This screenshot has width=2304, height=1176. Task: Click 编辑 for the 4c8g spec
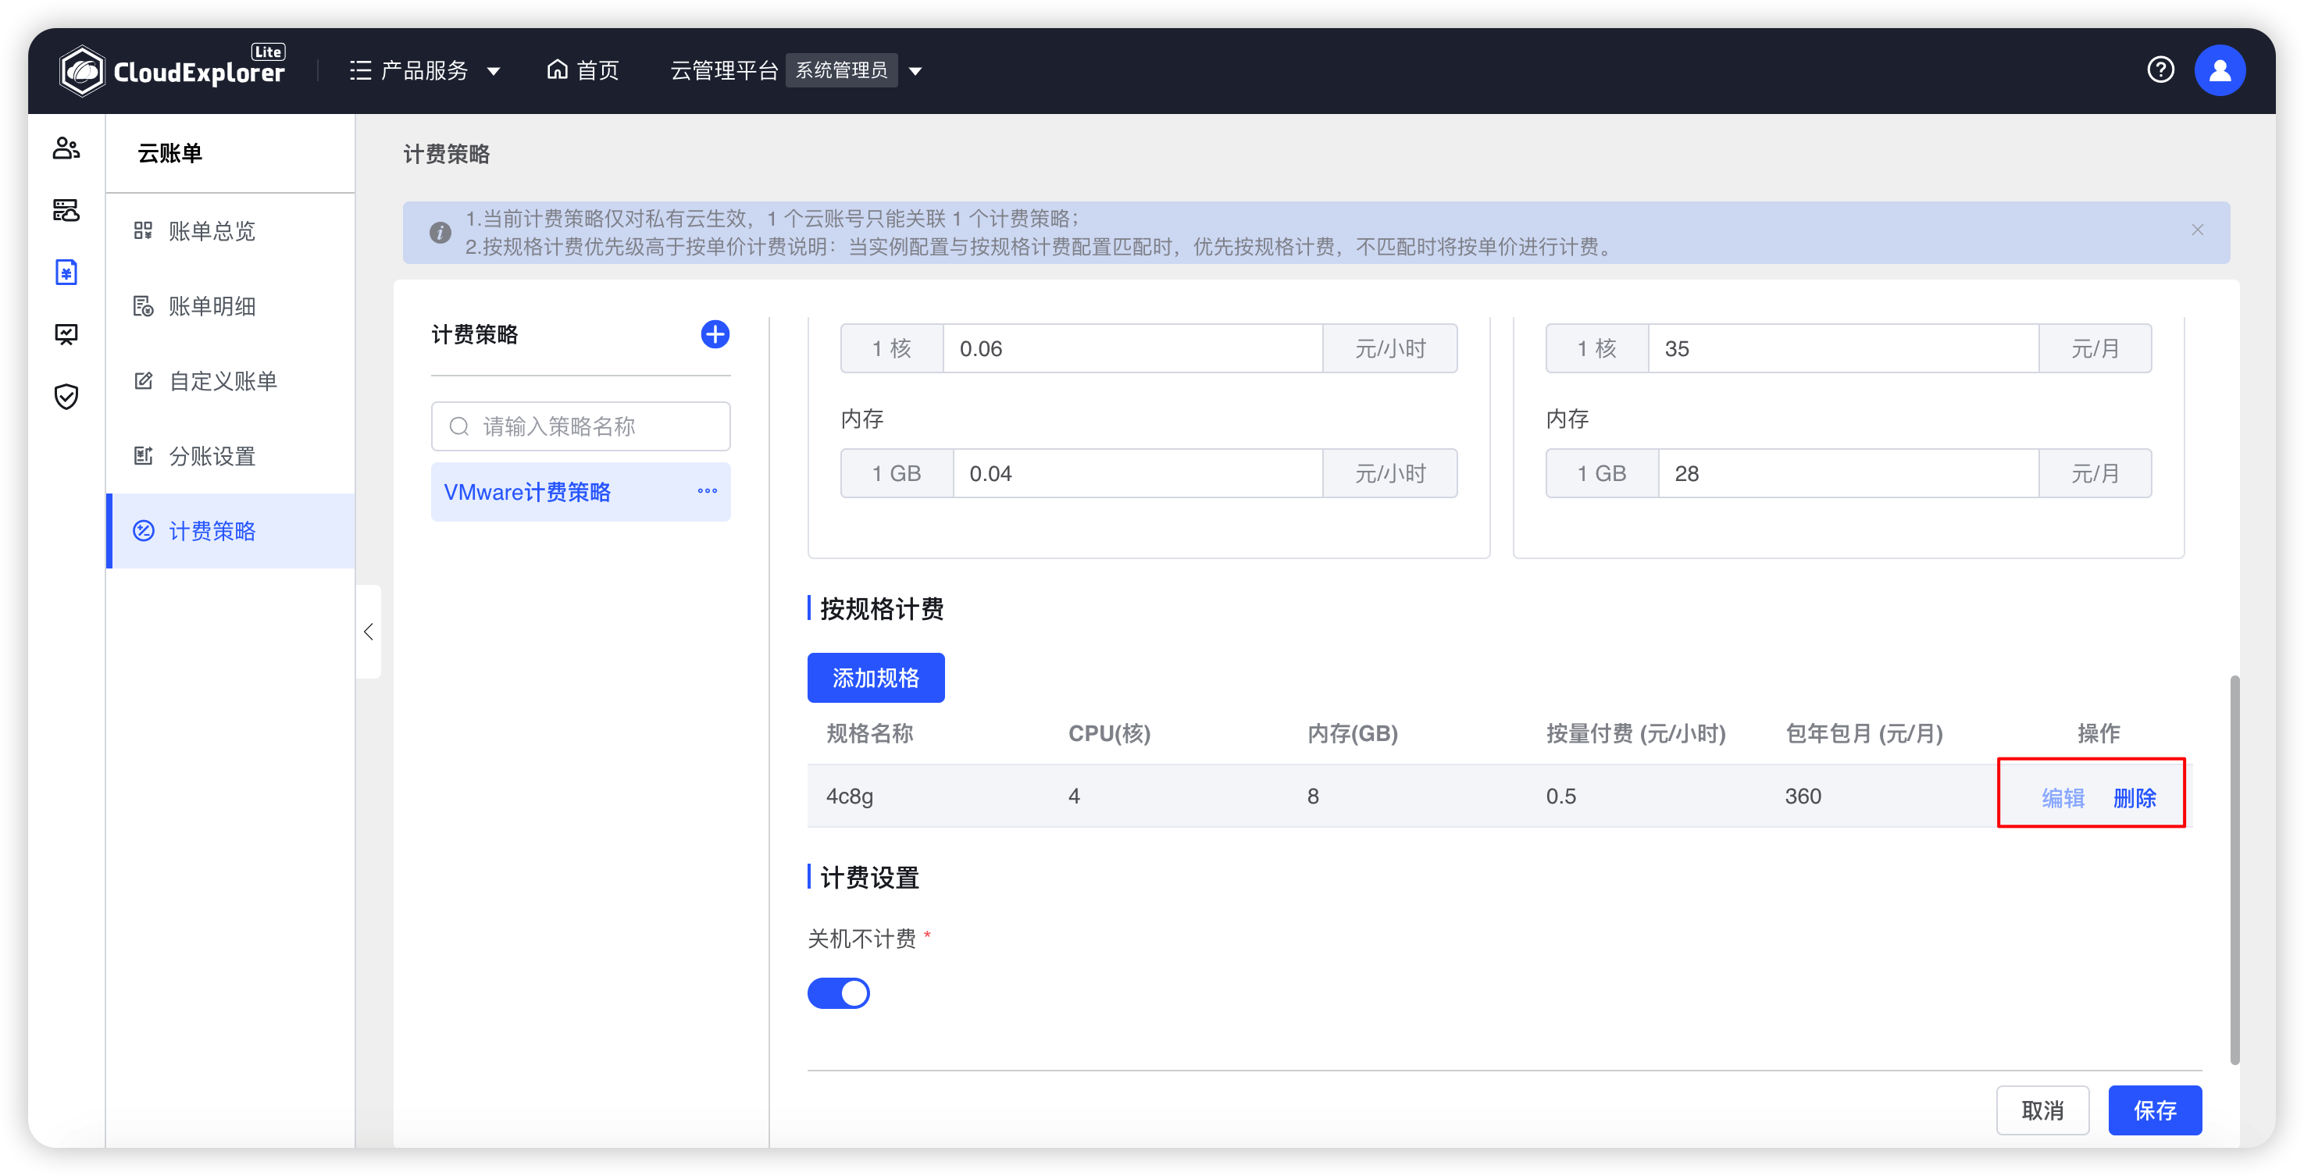click(2063, 798)
